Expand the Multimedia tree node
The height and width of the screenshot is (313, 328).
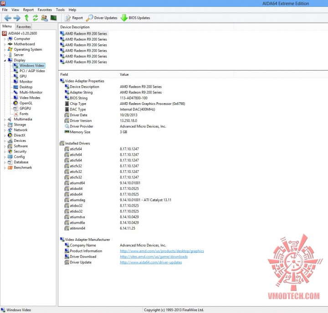tap(5, 120)
